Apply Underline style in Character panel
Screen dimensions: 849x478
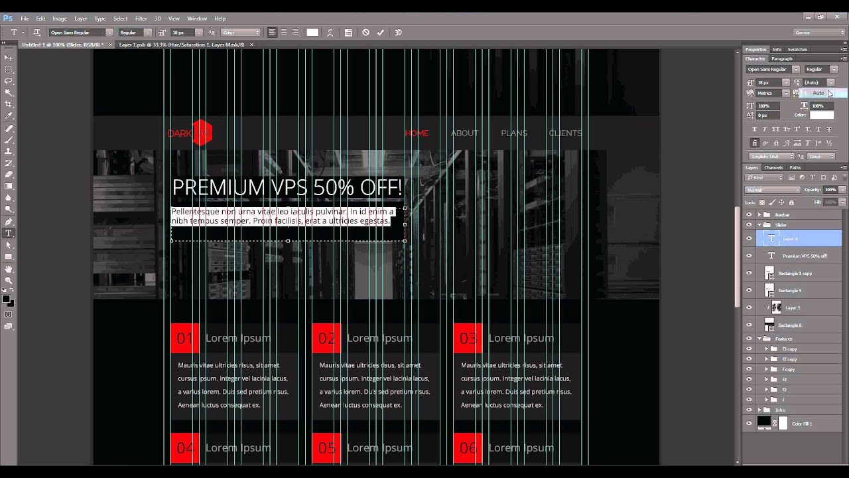point(818,129)
